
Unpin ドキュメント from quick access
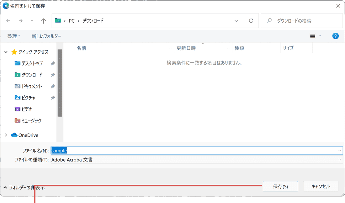(53, 86)
